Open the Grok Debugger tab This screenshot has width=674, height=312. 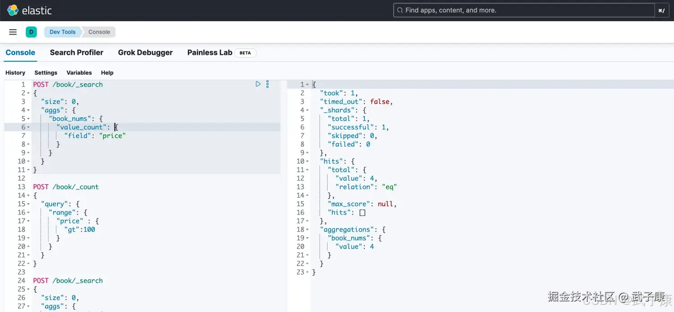point(145,53)
